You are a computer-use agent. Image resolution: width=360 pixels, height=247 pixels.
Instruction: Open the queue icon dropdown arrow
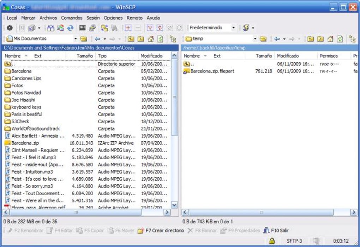tap(39, 28)
